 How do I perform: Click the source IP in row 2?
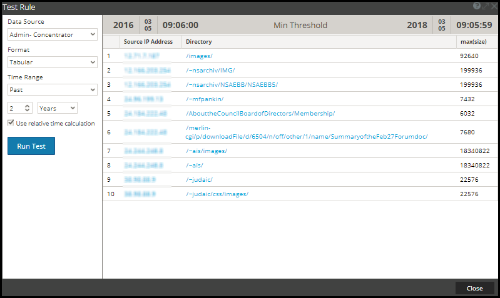(x=147, y=71)
